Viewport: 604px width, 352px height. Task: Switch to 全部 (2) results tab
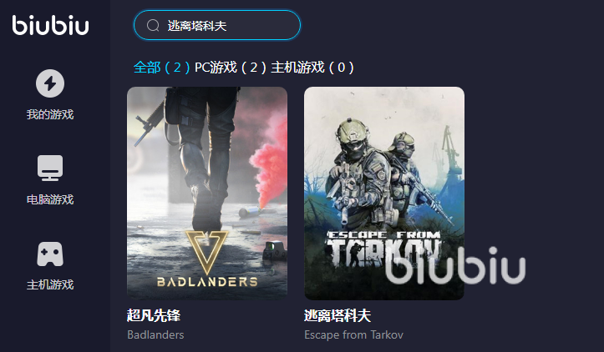(x=162, y=68)
